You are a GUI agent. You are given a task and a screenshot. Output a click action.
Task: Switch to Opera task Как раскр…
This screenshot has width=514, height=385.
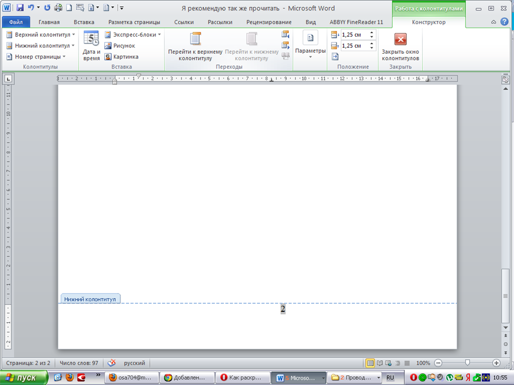point(242,378)
